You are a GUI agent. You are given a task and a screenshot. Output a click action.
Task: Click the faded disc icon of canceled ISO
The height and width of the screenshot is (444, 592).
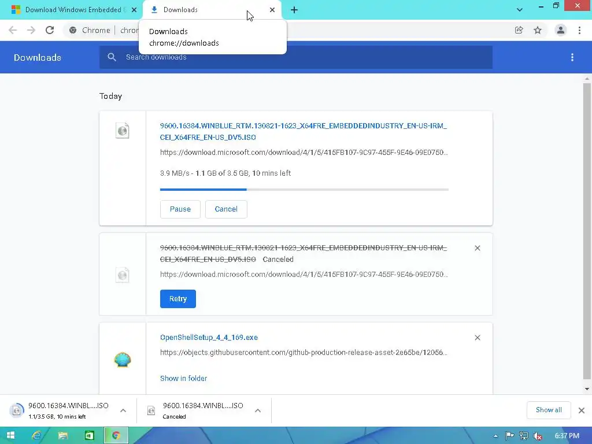pyautogui.click(x=123, y=275)
